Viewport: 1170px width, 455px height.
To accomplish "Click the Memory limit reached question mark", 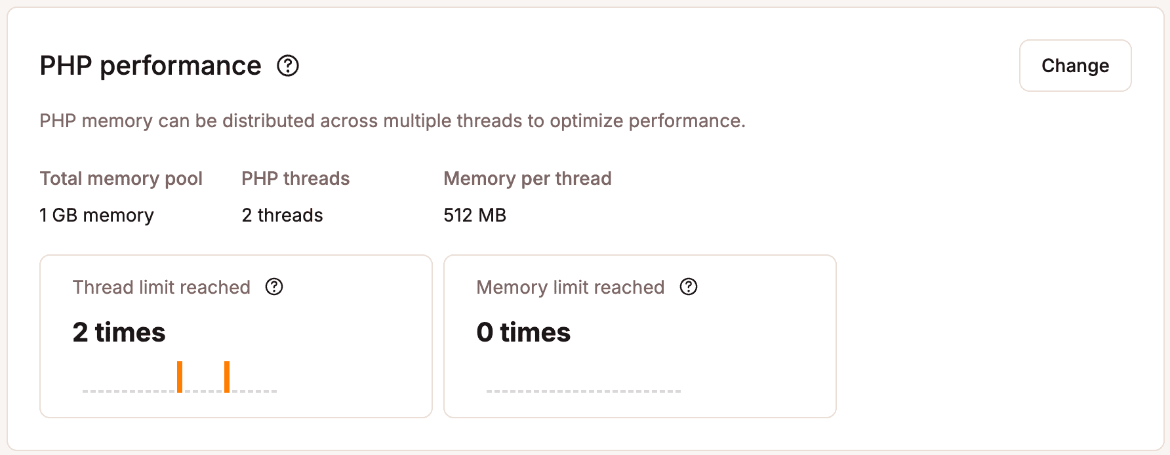I will click(689, 287).
